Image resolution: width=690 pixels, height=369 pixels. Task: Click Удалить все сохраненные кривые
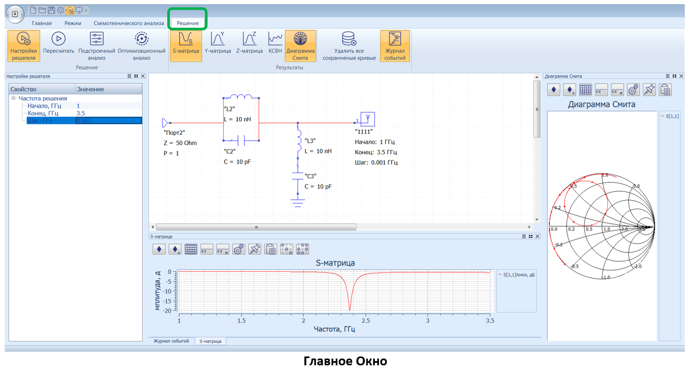coord(349,39)
